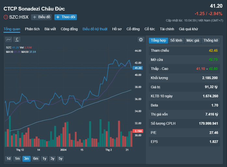Click the price change -1.25 / -2.94%
Screen dimensions: 227x167
208,14
